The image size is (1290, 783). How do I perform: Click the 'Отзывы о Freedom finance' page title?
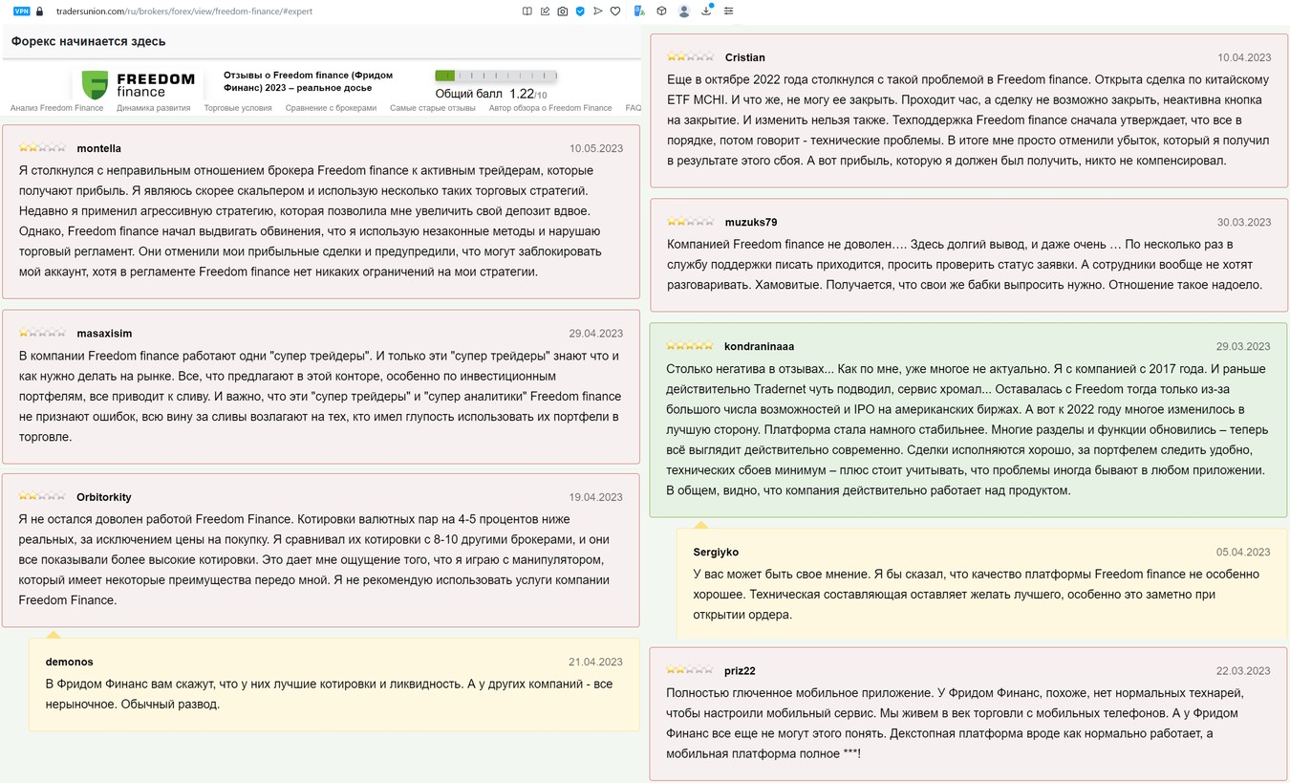tap(308, 80)
